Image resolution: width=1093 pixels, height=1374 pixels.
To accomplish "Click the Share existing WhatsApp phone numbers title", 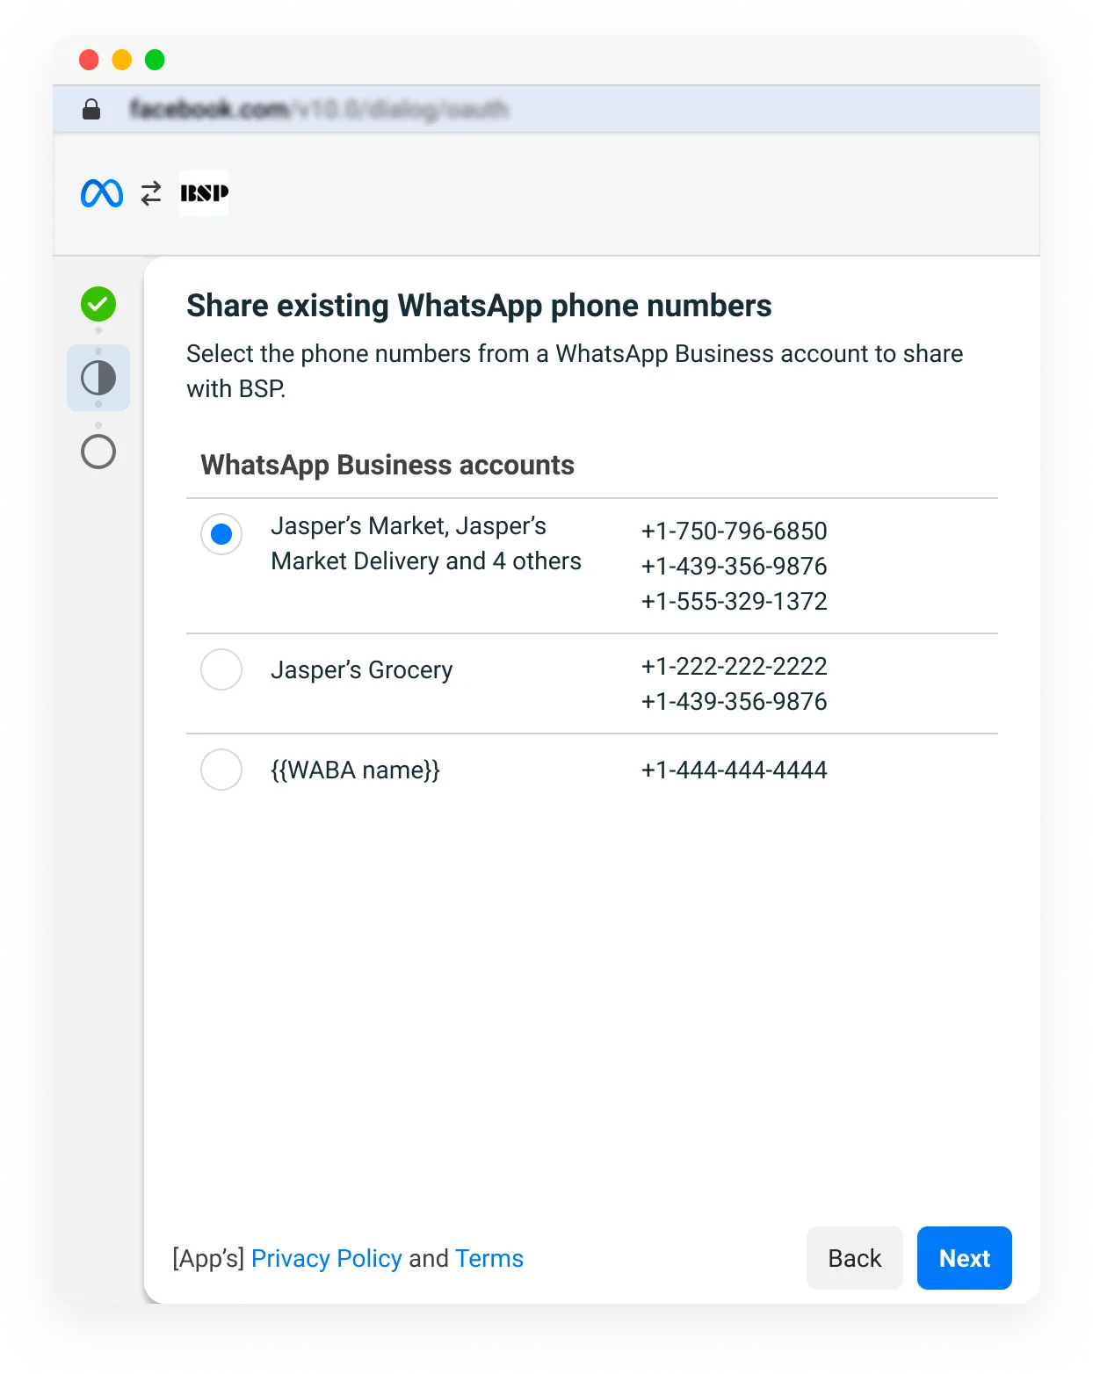I will tap(478, 305).
